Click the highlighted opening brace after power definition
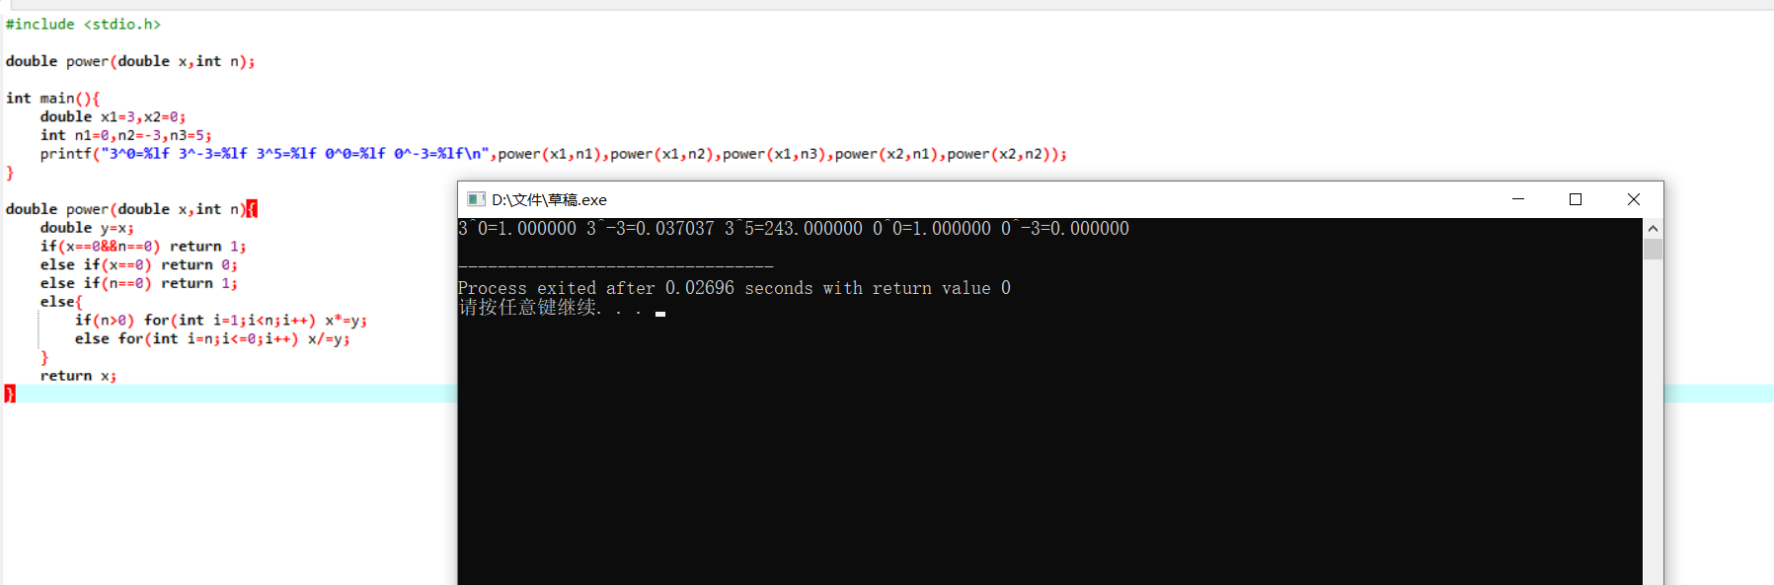Viewport: 1774px width, 585px height. pyautogui.click(x=252, y=209)
